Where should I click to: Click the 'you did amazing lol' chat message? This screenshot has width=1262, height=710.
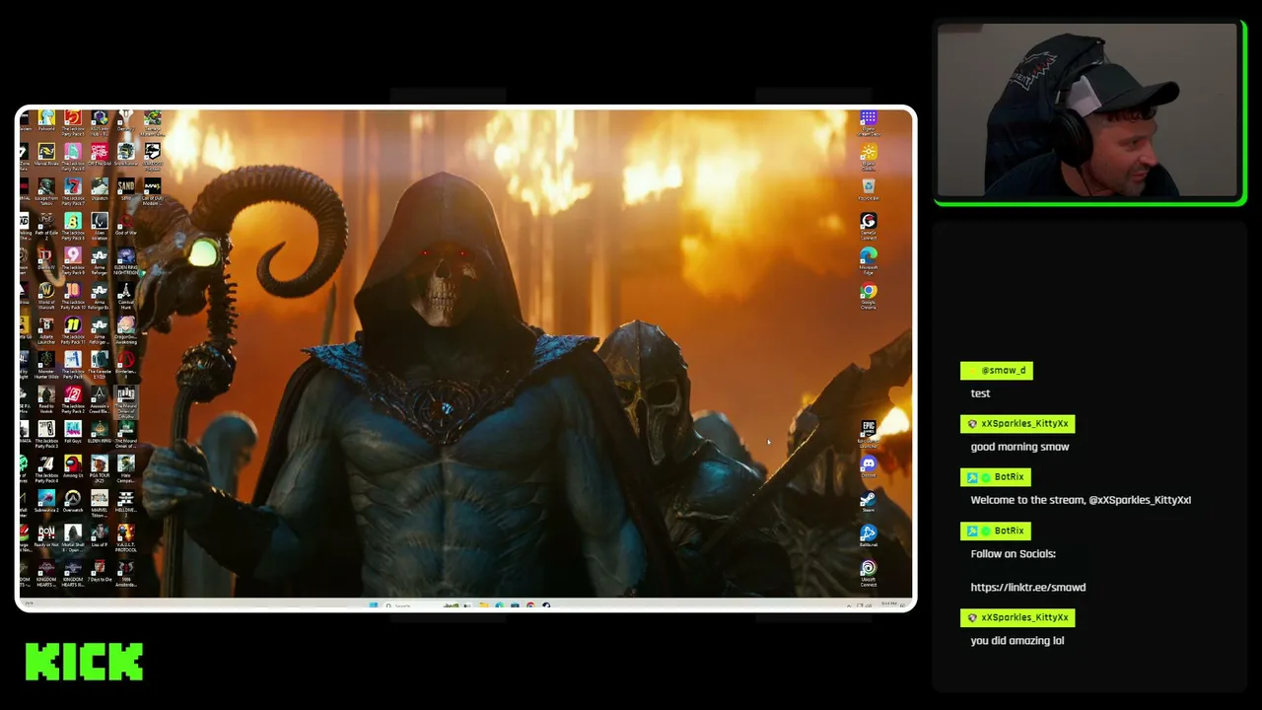pyautogui.click(x=1017, y=641)
